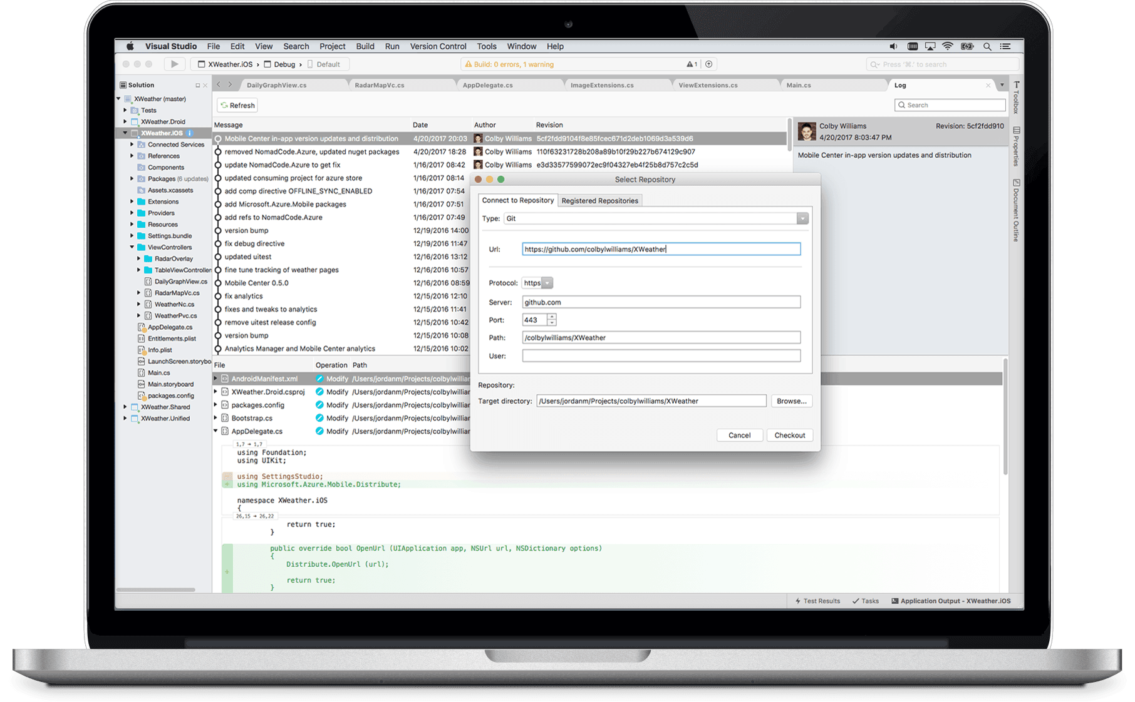Click the Run play button
Screen dimensions: 1135x702
pyautogui.click(x=174, y=64)
